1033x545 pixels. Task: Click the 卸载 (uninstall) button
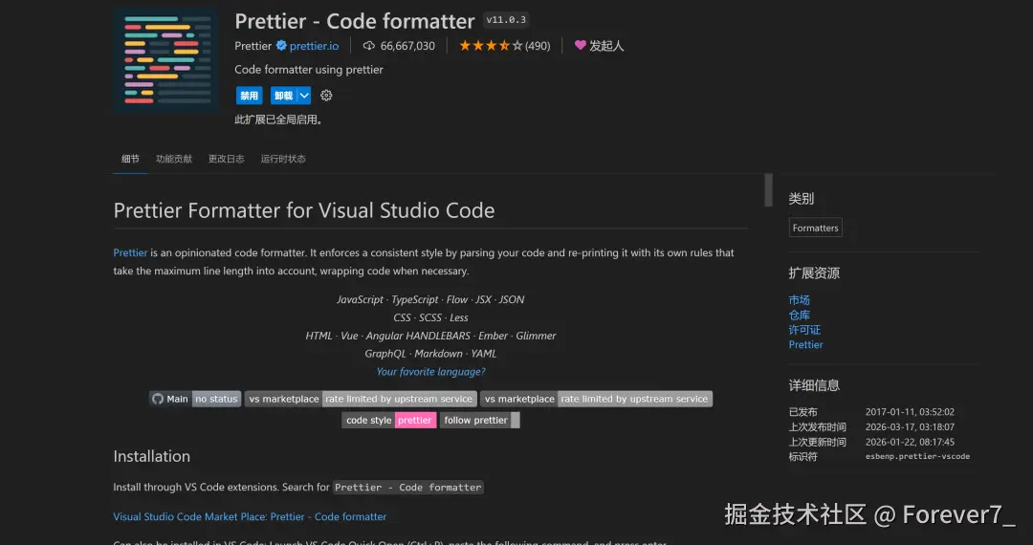[283, 96]
